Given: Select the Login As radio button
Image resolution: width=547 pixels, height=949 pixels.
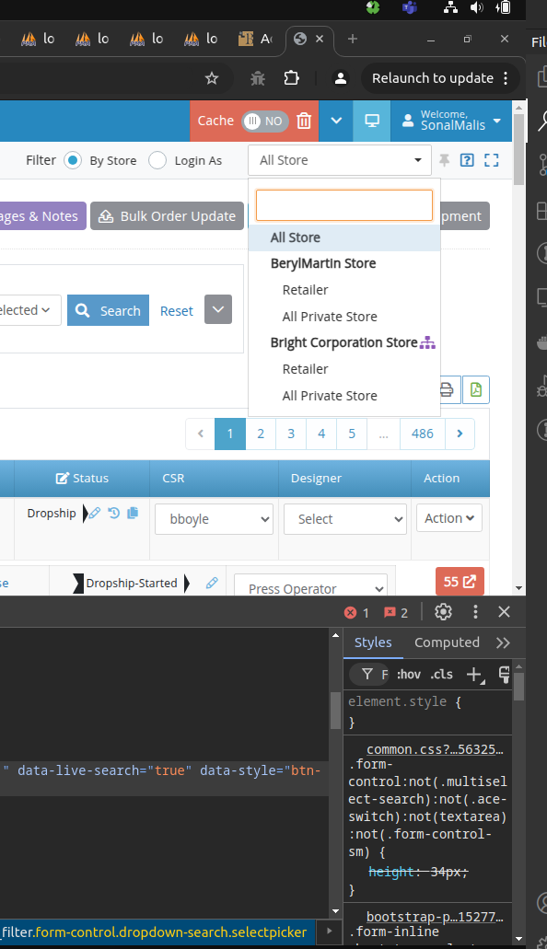Looking at the screenshot, I should 157,160.
